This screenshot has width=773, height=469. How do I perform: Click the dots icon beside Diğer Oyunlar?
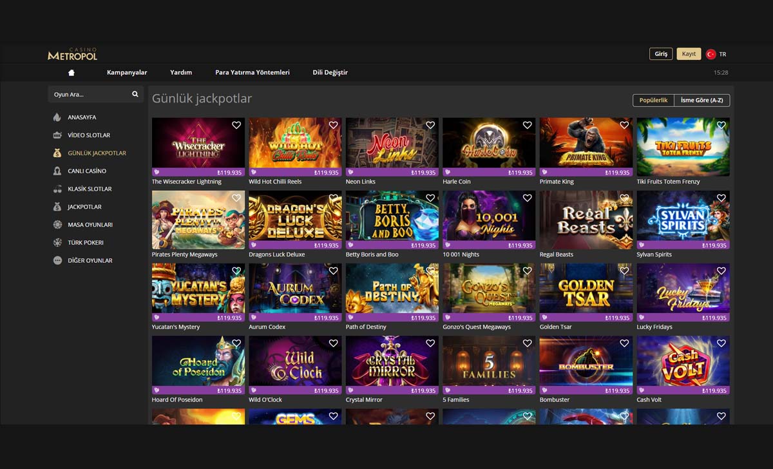click(57, 260)
